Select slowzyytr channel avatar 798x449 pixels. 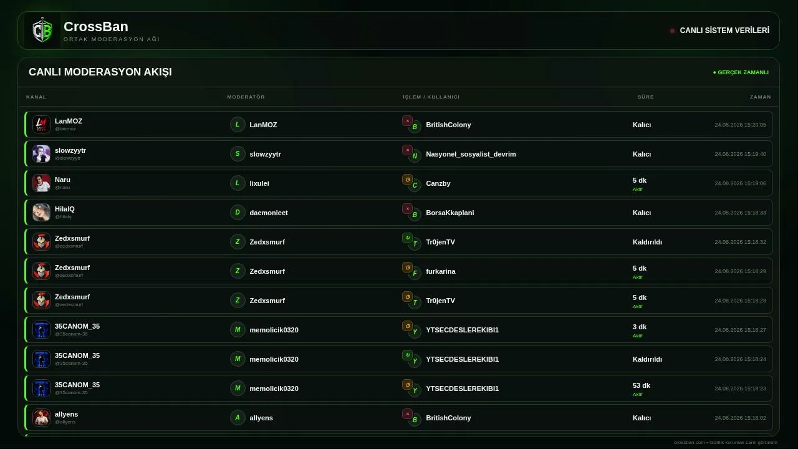(x=41, y=154)
